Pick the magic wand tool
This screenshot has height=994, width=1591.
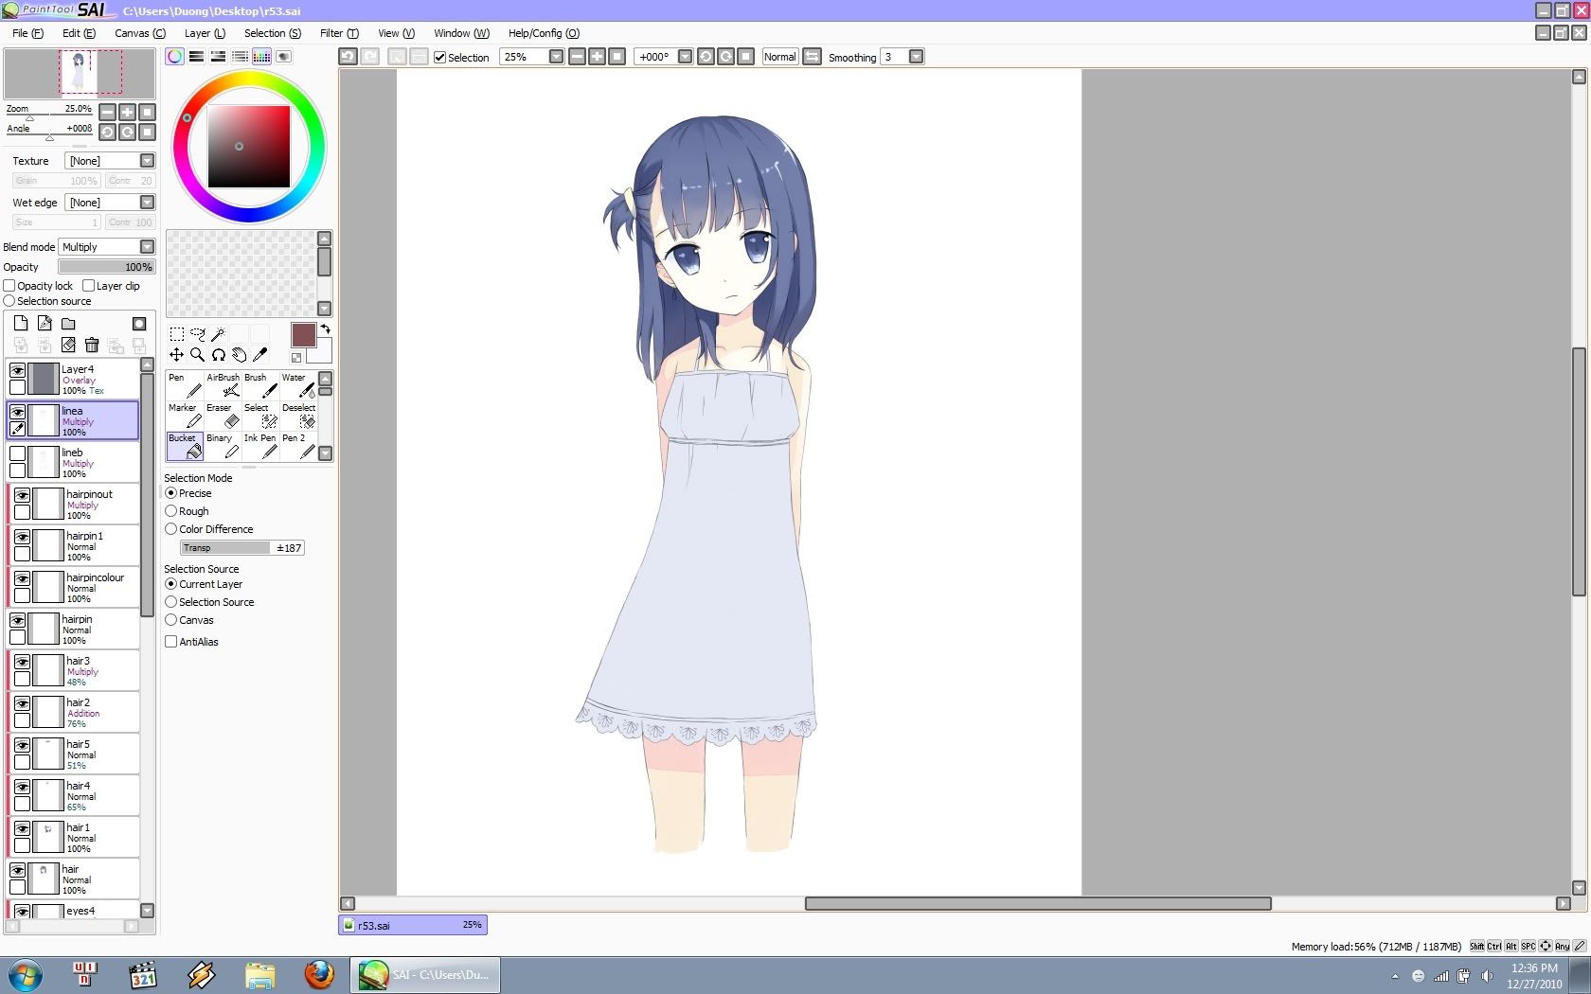click(219, 334)
